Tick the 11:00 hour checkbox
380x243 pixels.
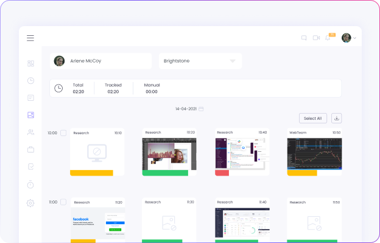63,202
